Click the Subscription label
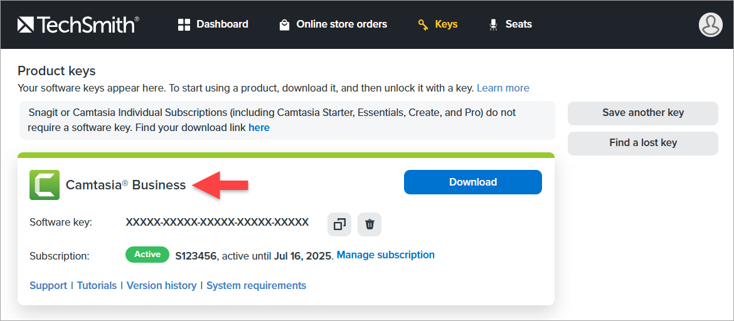The width and height of the screenshot is (734, 321). [x=59, y=256]
